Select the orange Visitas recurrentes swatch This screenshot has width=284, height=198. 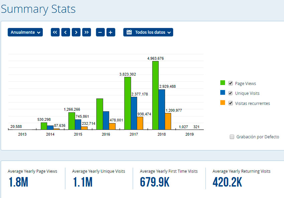tap(223, 103)
